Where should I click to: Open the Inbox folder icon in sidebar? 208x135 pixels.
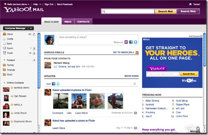4,34
